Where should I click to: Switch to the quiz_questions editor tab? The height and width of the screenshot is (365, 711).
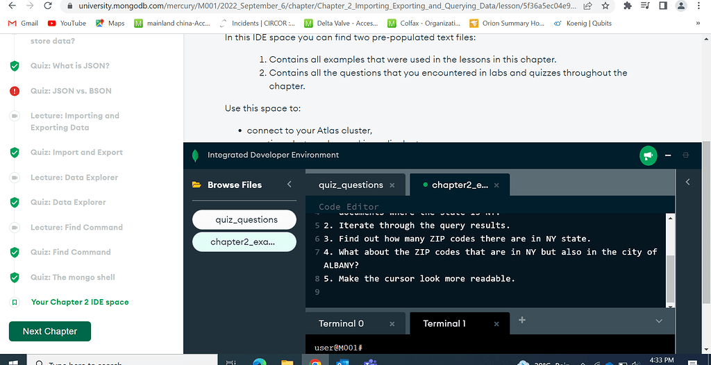pyautogui.click(x=351, y=185)
